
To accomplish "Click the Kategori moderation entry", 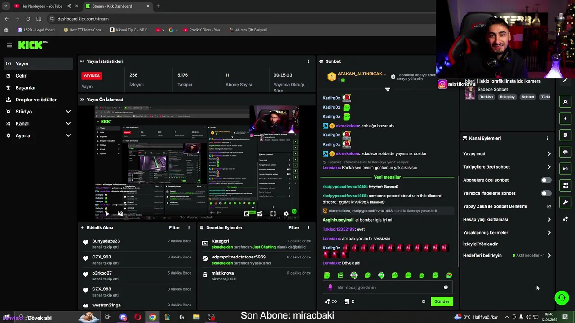I will click(x=257, y=244).
